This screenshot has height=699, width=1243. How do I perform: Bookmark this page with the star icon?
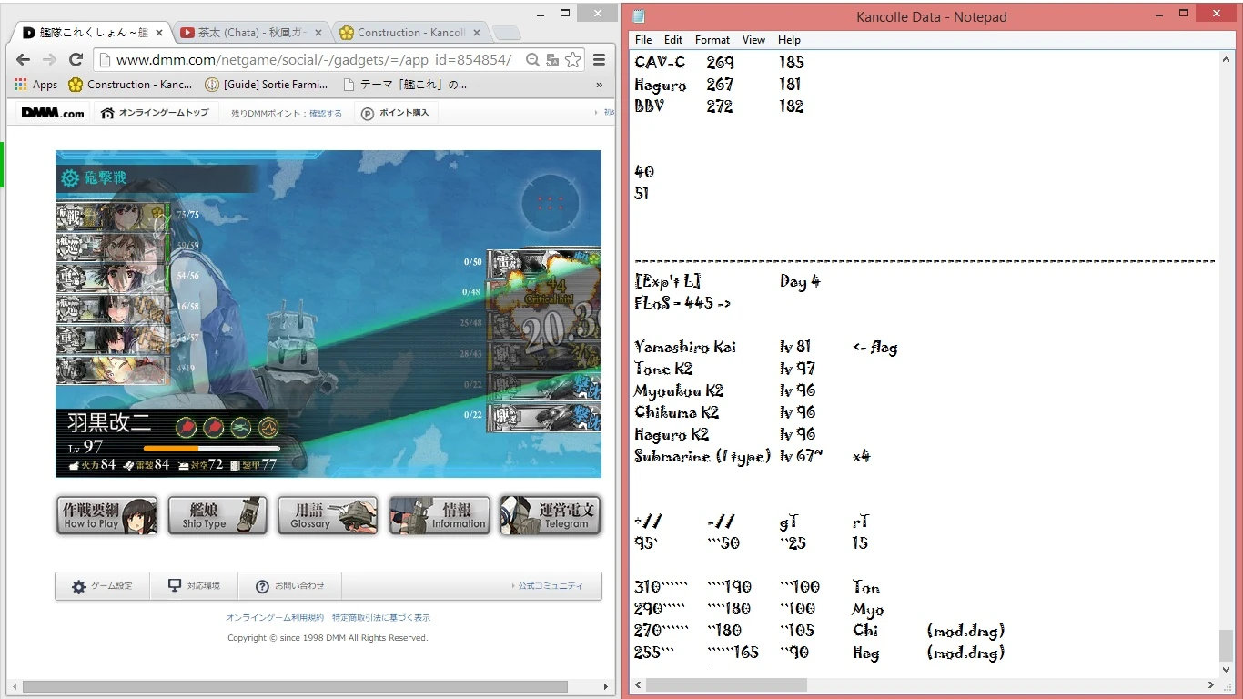tap(573, 60)
